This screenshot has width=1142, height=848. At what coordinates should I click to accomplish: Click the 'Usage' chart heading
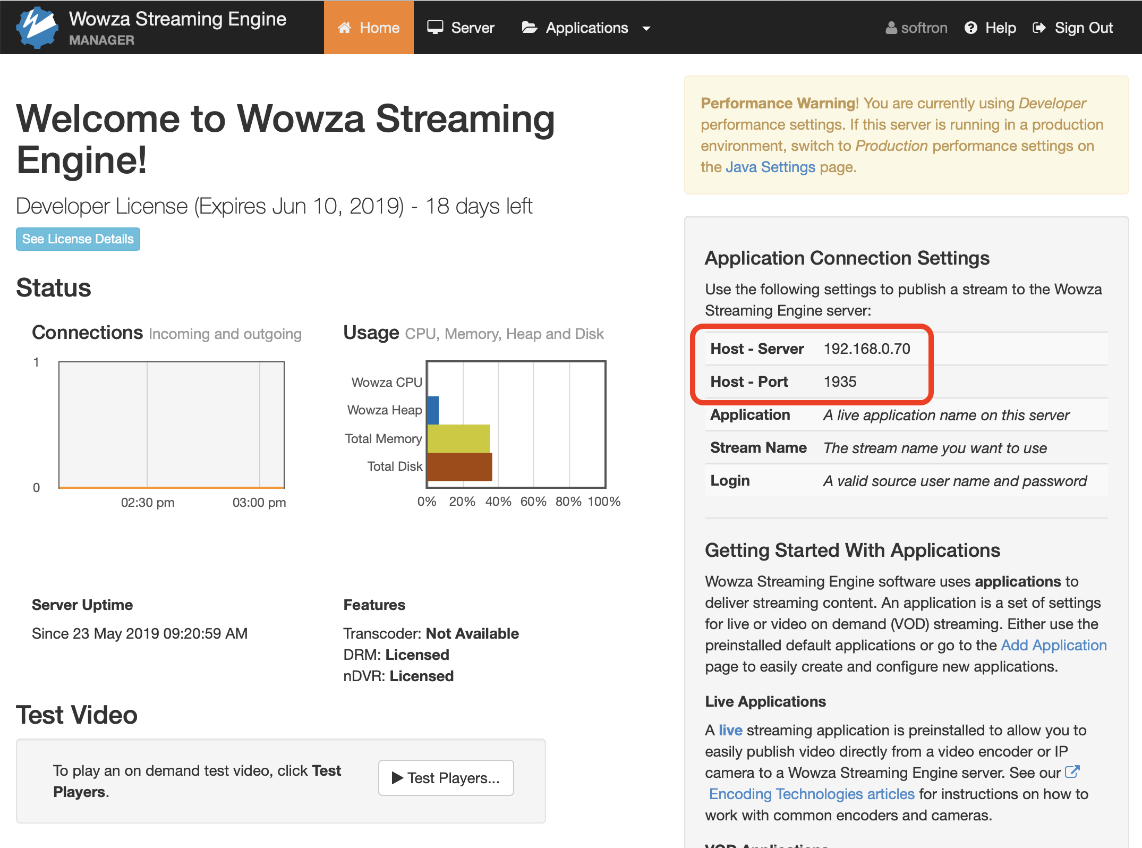click(x=371, y=333)
